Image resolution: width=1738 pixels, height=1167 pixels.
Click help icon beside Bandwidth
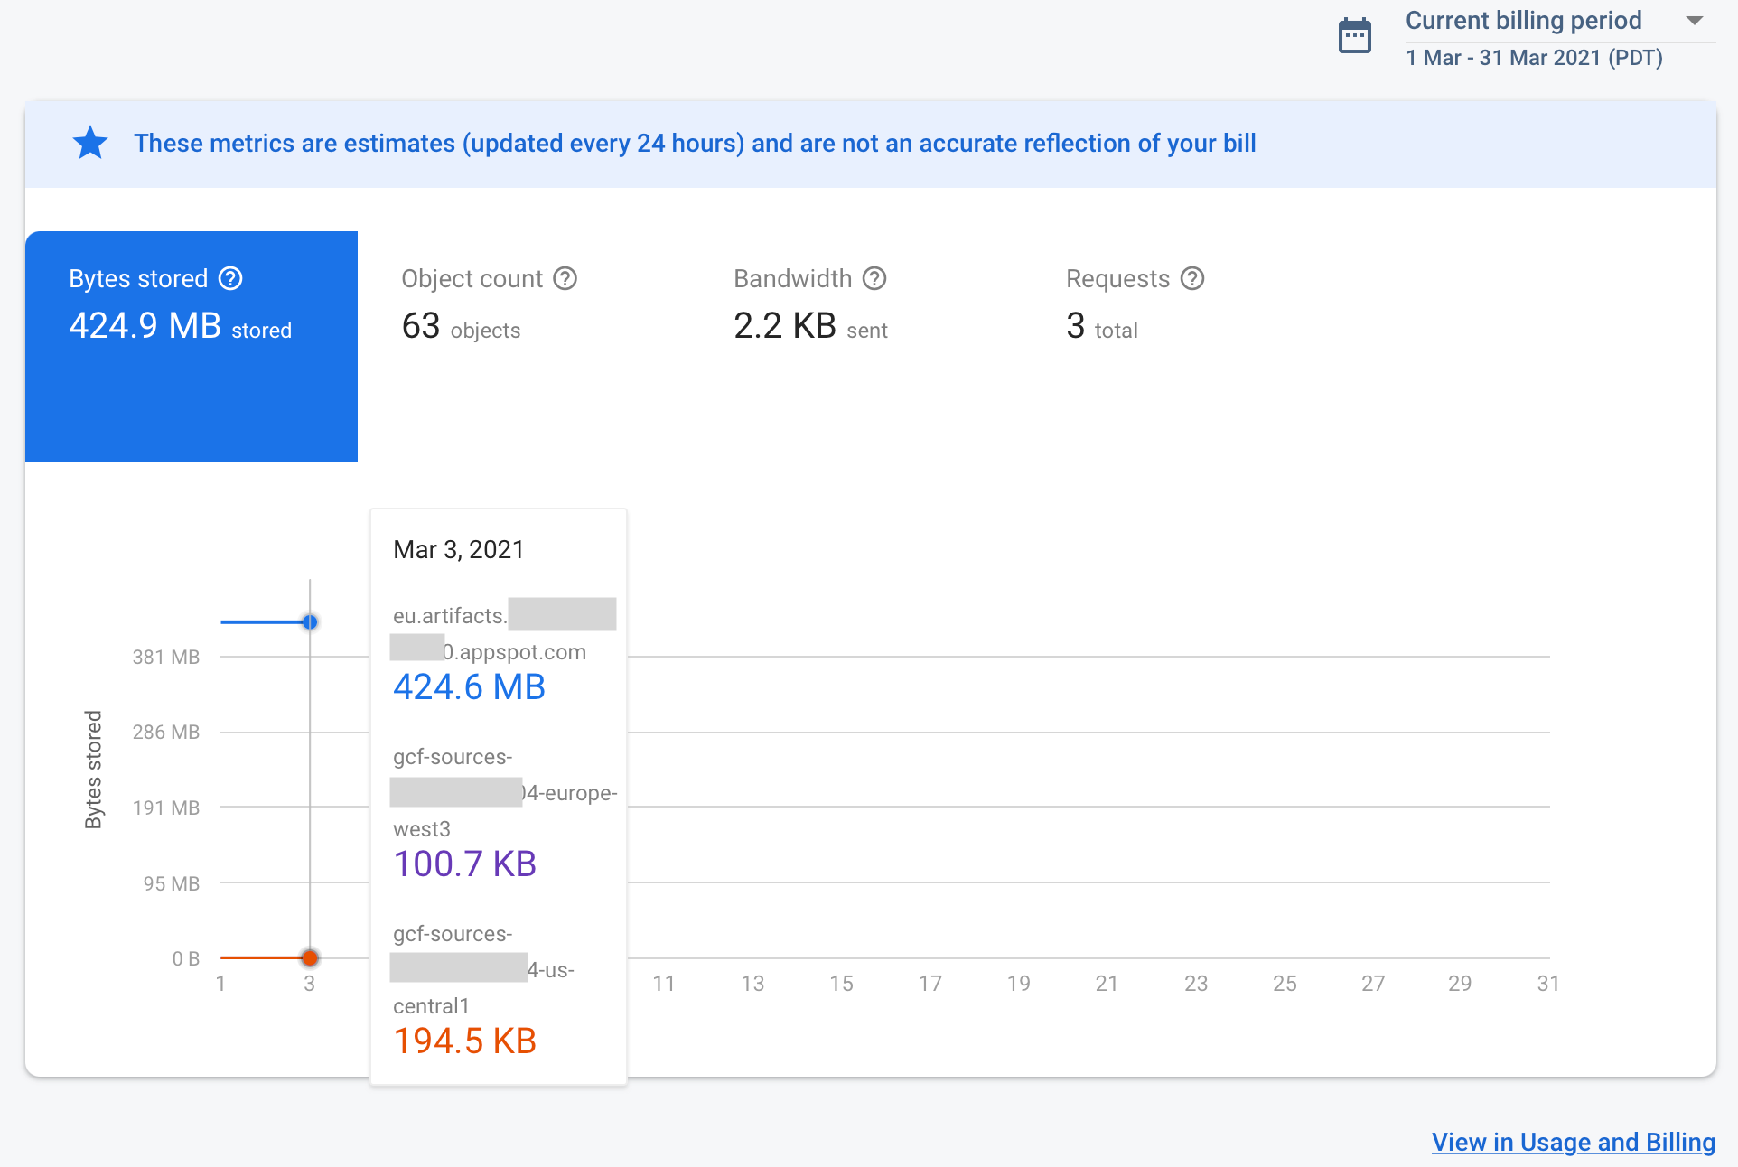874,278
